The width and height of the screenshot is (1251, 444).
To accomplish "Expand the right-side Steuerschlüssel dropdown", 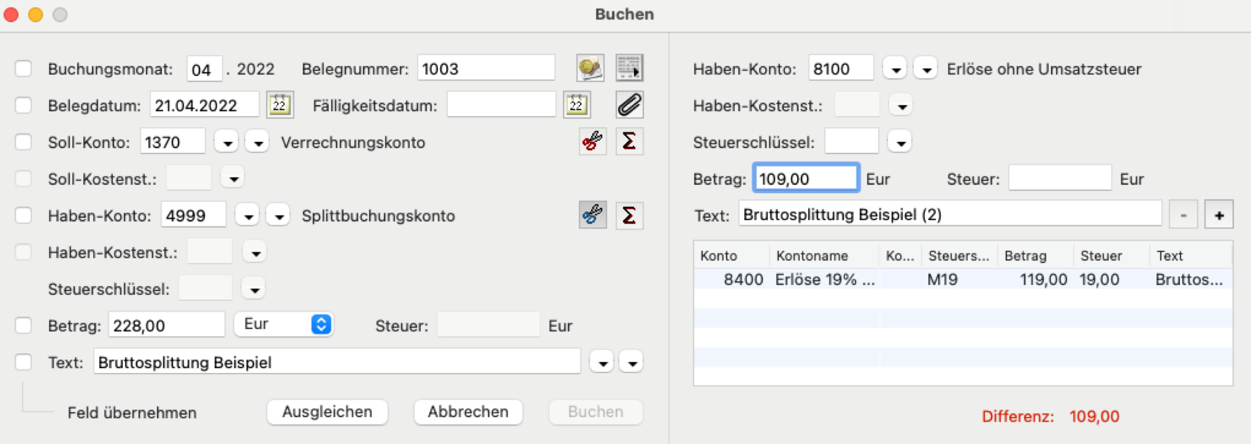I will coord(901,143).
